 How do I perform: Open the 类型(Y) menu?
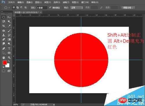coord(48,2)
